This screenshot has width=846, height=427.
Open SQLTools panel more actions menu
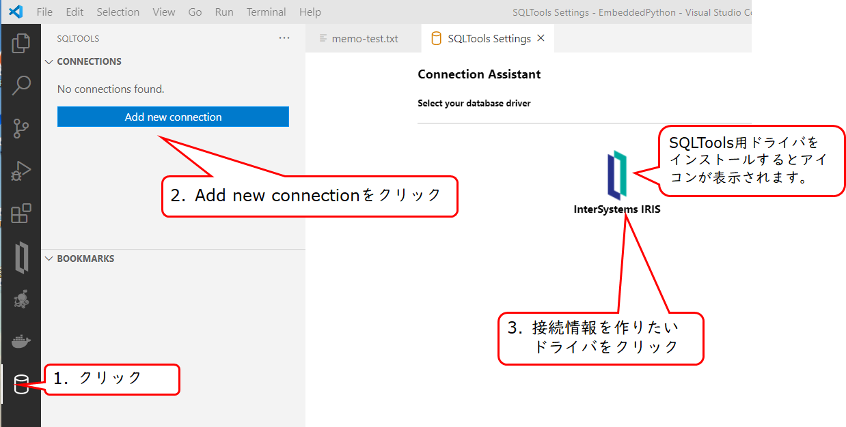point(284,38)
